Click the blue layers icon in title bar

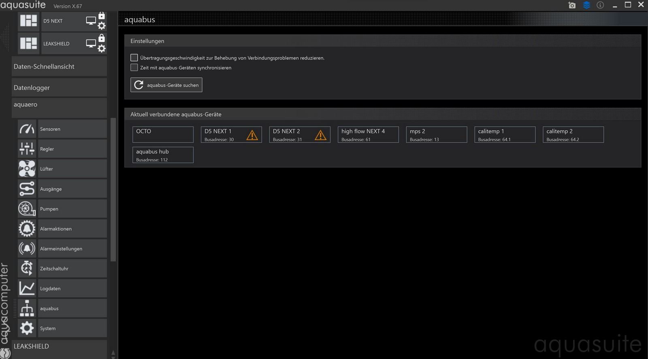tap(586, 5)
